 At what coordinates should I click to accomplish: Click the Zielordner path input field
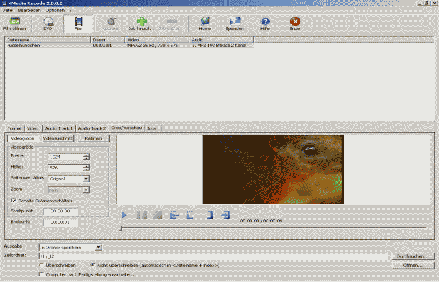pos(213,256)
